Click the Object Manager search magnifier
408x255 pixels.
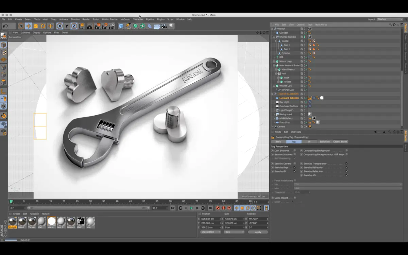(x=390, y=24)
